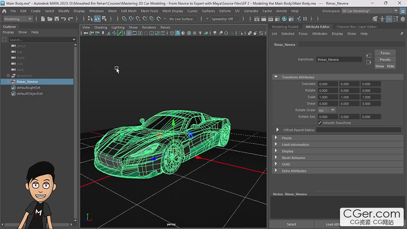Expand the Pivots section
This screenshot has height=229, width=407.
(276, 138)
